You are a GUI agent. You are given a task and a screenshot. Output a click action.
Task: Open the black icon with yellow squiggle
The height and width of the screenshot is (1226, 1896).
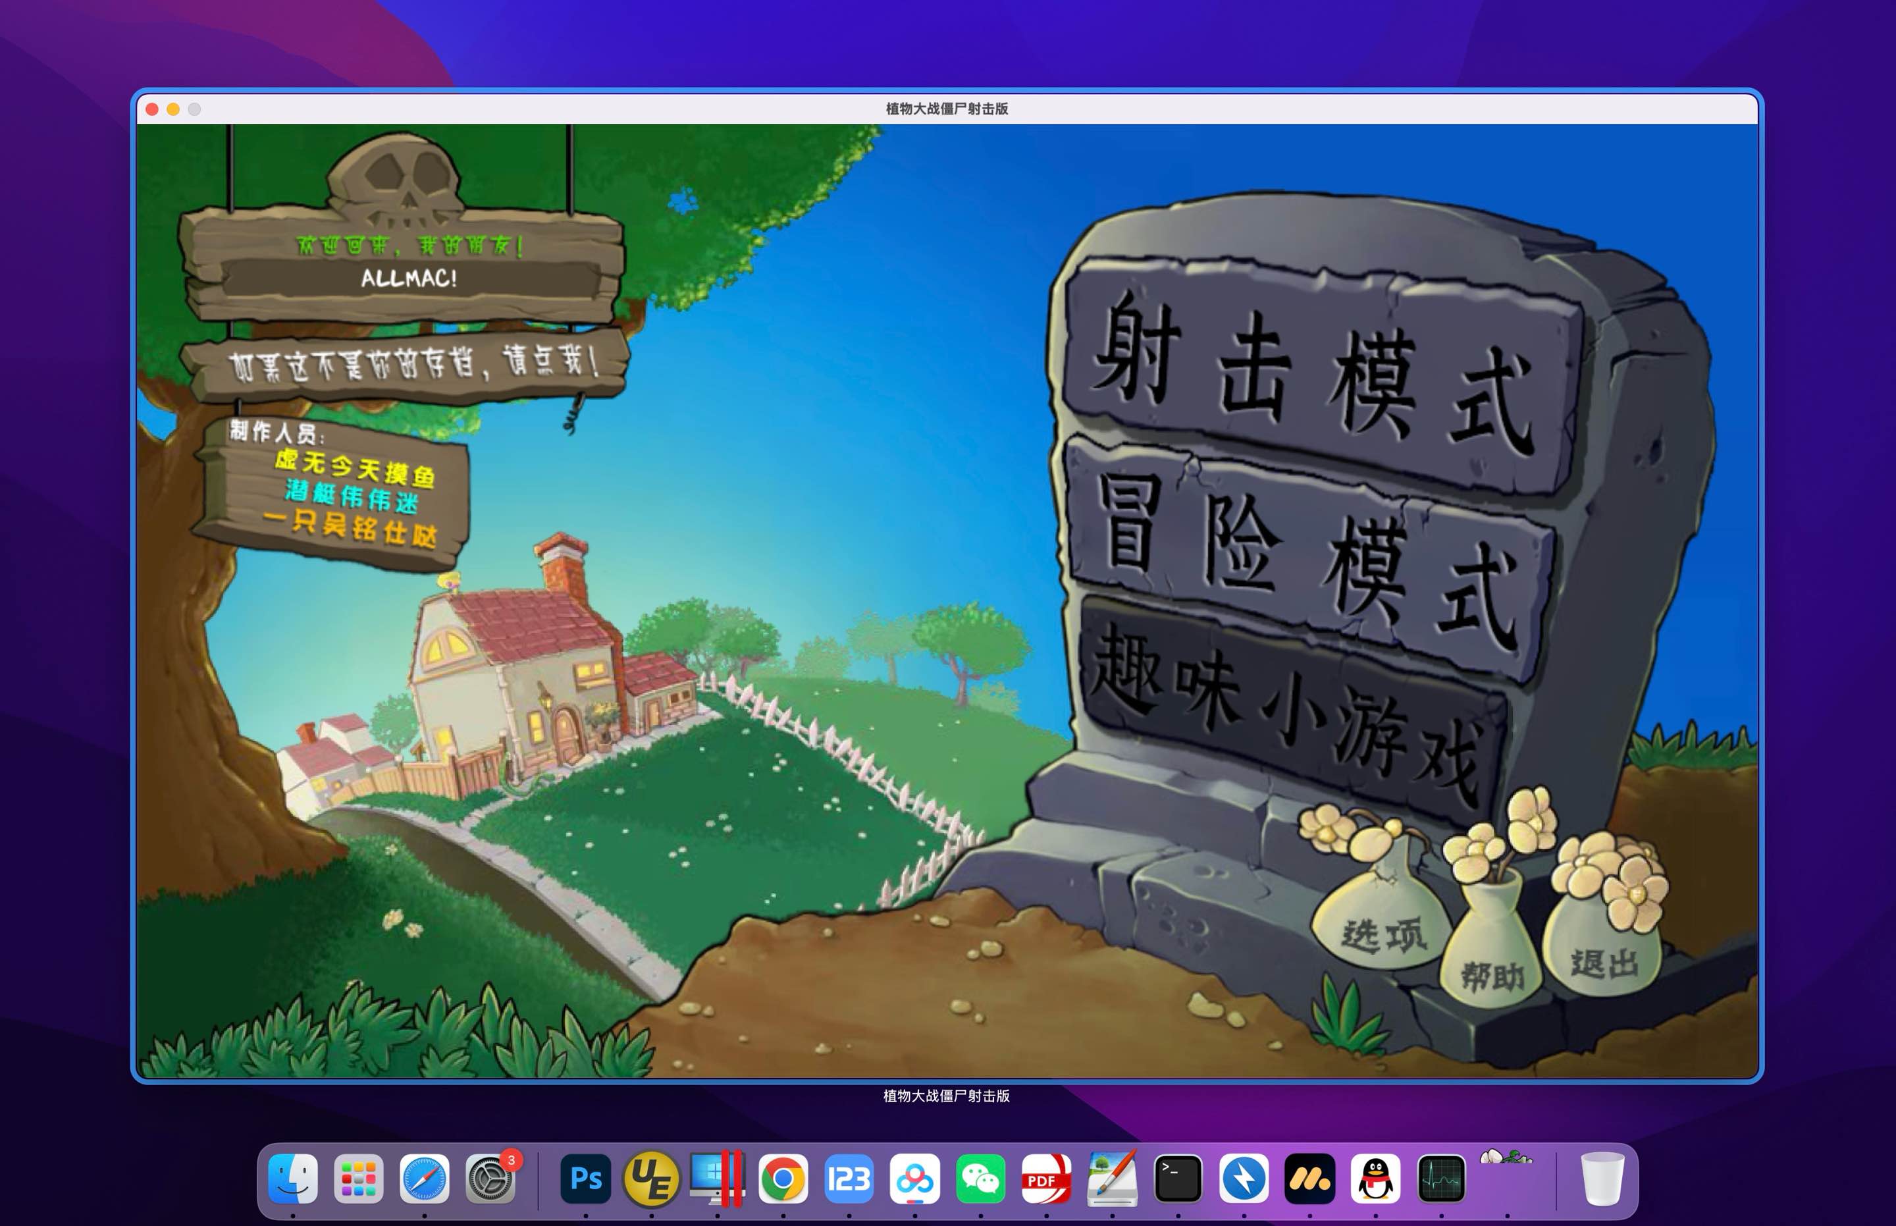pos(1309,1178)
